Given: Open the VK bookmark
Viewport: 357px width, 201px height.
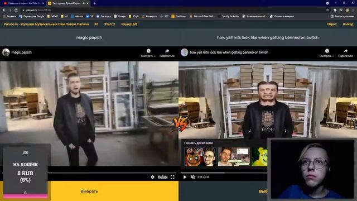Looking at the screenshot, I should [x=90, y=16].
